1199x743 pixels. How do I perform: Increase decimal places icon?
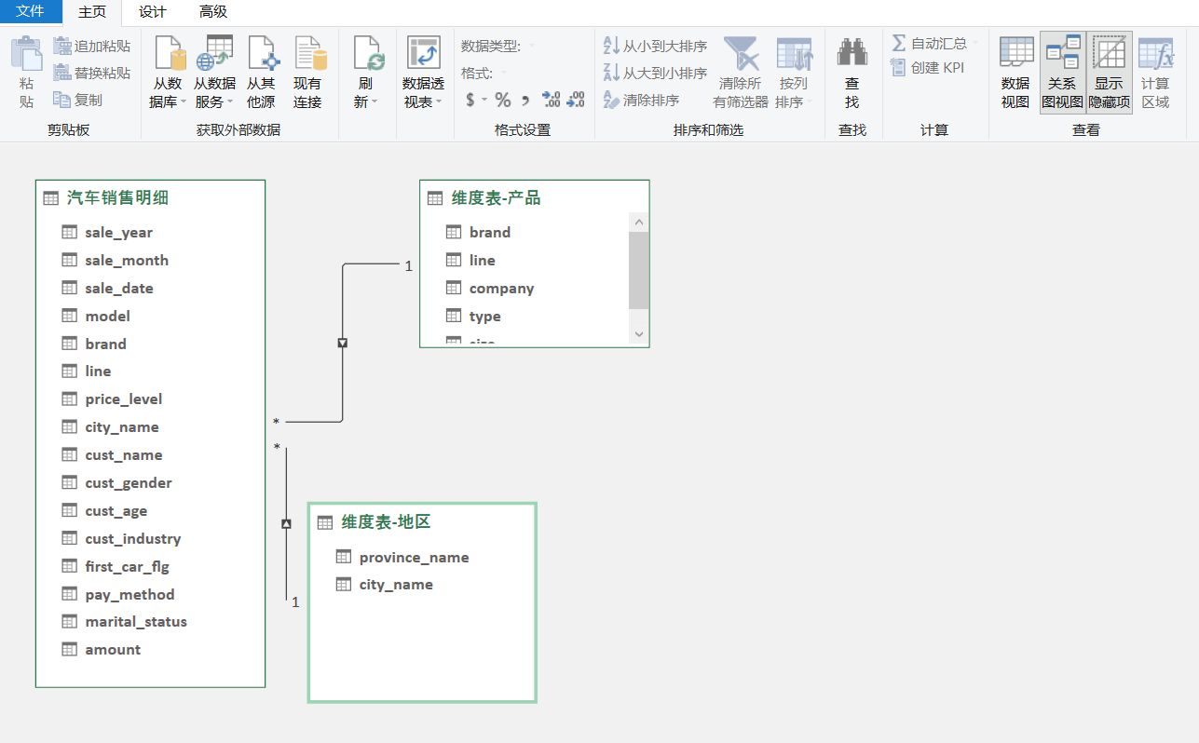click(x=551, y=100)
